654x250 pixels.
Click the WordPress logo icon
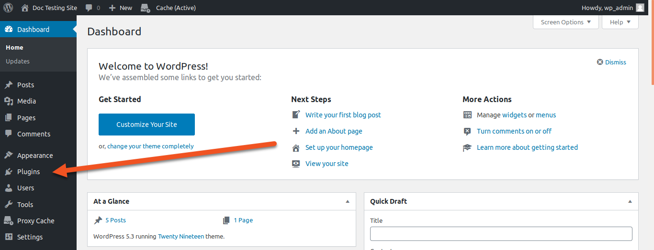coord(8,8)
